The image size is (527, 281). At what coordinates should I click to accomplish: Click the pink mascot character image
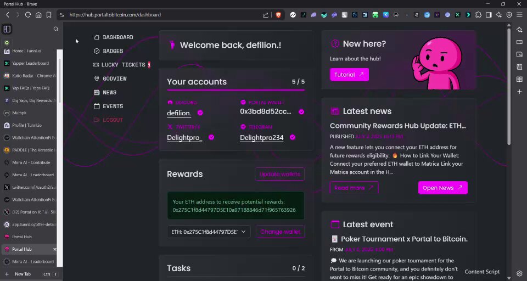(438, 63)
